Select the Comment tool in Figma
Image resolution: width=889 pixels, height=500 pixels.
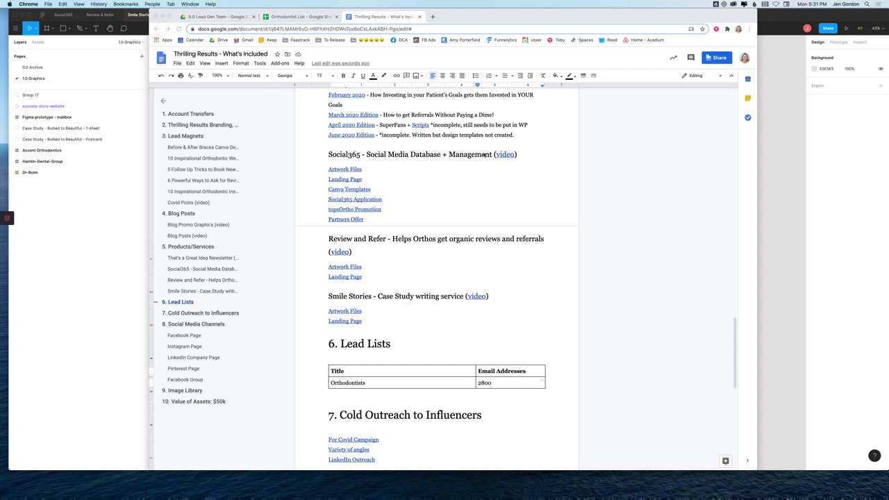click(x=124, y=28)
